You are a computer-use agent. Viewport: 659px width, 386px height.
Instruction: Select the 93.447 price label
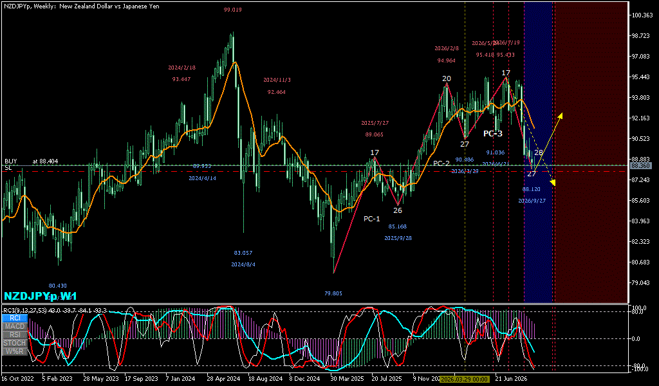(181, 79)
